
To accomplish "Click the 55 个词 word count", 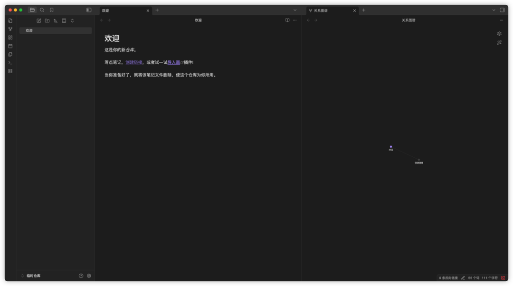I will tap(474, 278).
